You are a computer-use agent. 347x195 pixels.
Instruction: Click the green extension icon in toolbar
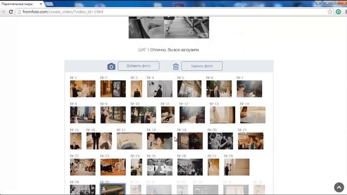click(x=338, y=12)
